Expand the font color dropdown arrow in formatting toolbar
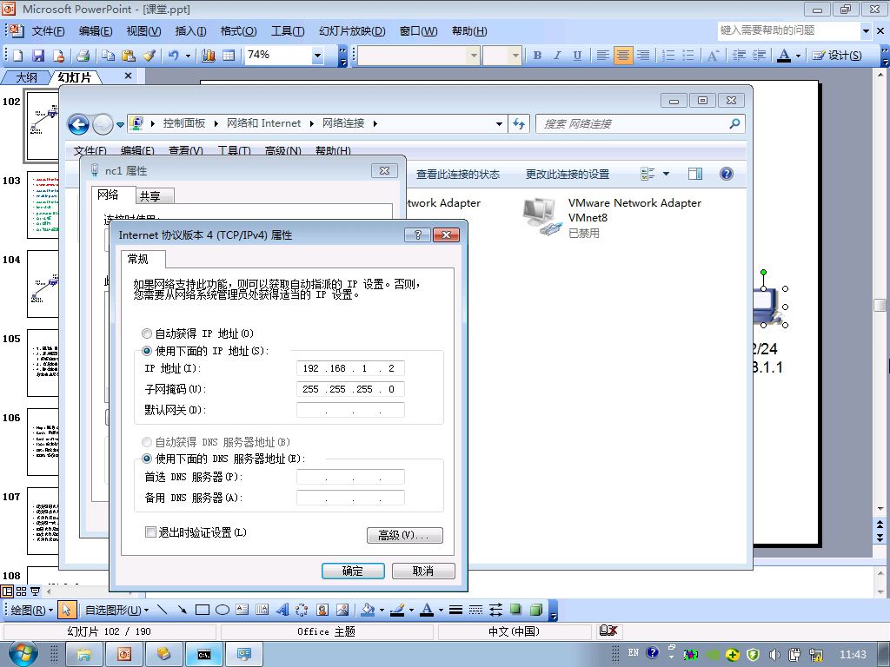The height and width of the screenshot is (667, 890). 798,55
